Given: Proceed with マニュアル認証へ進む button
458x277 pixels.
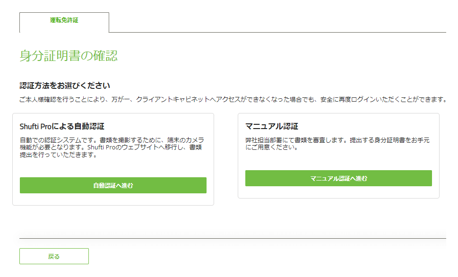Looking at the screenshot, I should tap(338, 178).
